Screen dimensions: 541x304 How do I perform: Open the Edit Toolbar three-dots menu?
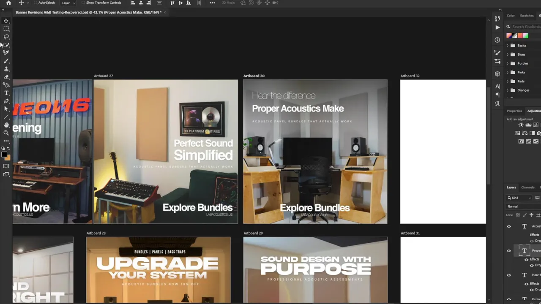tap(6, 141)
